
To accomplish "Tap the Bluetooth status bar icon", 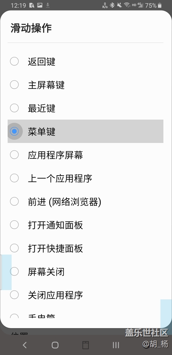I will point(112,5).
